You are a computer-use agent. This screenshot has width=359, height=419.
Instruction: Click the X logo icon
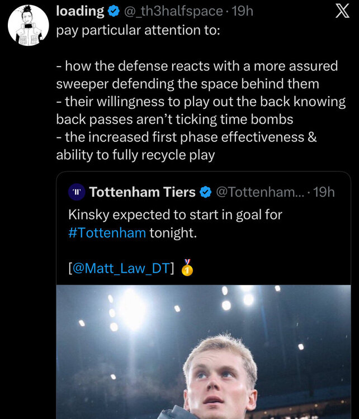(342, 11)
